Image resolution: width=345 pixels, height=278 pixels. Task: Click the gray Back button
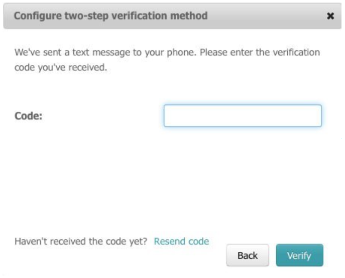[x=248, y=255]
